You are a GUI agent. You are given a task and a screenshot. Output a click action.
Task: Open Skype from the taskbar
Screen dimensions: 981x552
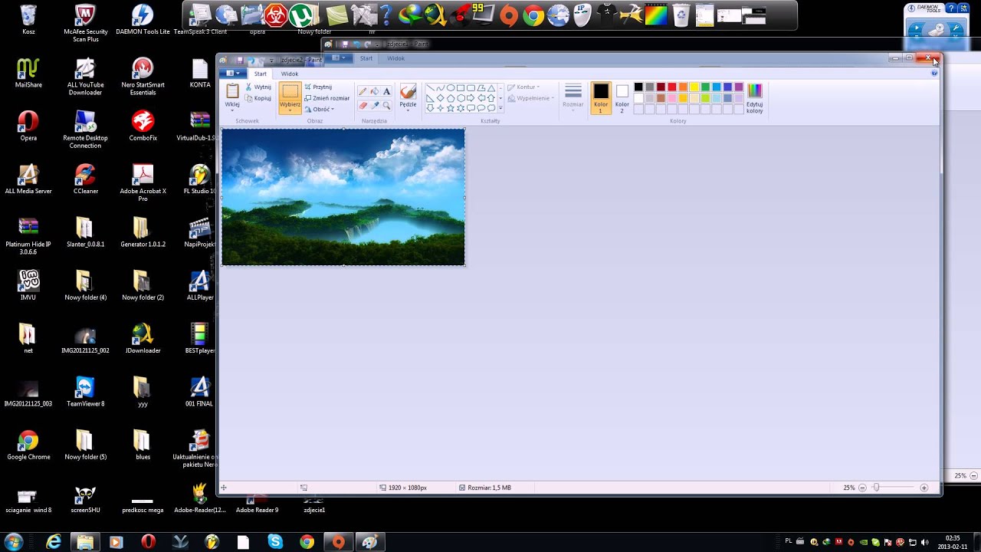tap(275, 542)
